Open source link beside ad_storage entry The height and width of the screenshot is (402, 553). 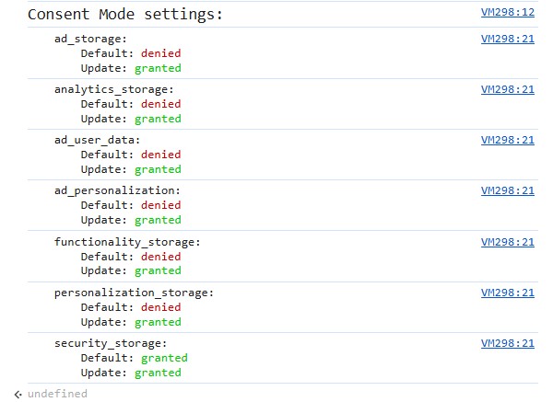pyautogui.click(x=507, y=39)
